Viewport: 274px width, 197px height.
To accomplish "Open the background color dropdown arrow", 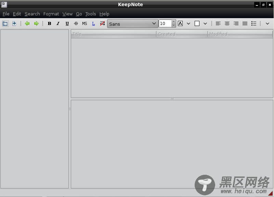I will point(205,23).
